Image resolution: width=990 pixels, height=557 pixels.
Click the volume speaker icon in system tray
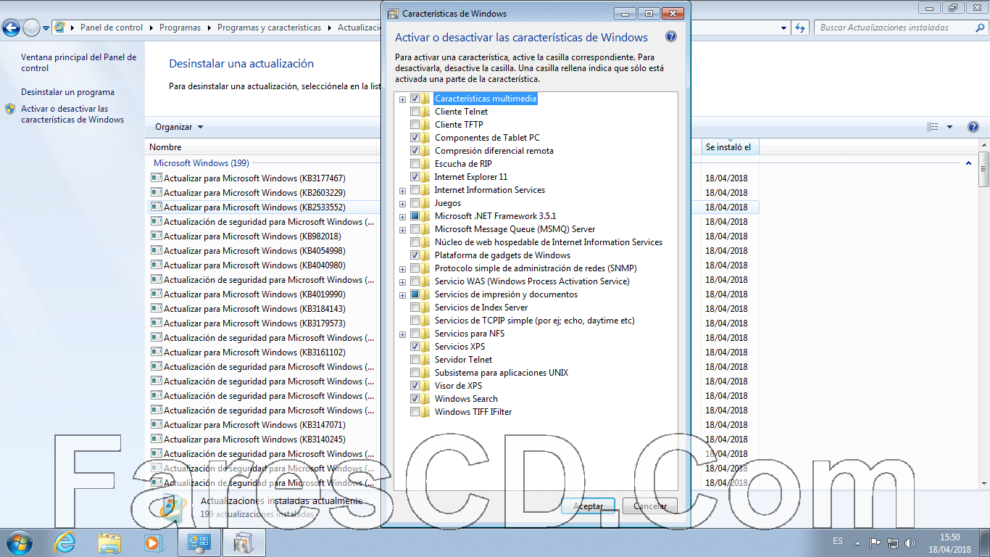click(909, 542)
